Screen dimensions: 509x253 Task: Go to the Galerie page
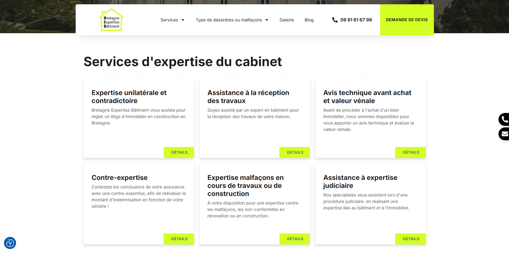(x=287, y=20)
